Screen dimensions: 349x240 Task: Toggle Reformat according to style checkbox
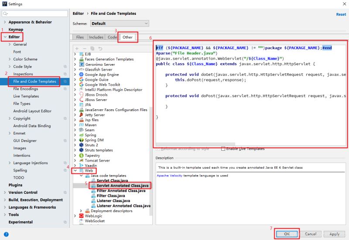click(158, 149)
